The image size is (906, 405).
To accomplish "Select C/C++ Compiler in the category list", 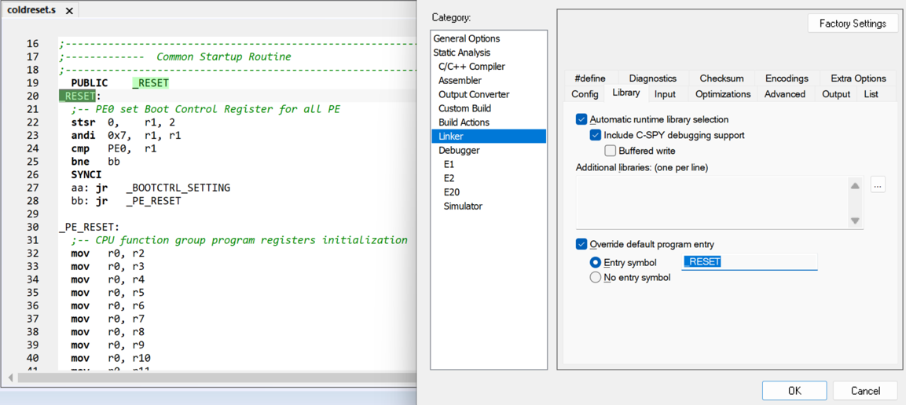I will [471, 67].
